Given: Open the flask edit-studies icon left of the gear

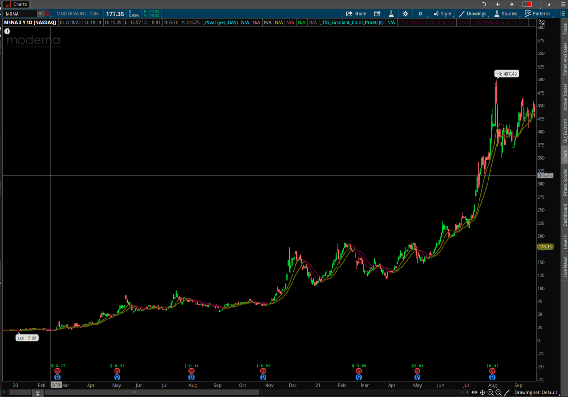Looking at the screenshot, I should 391,14.
